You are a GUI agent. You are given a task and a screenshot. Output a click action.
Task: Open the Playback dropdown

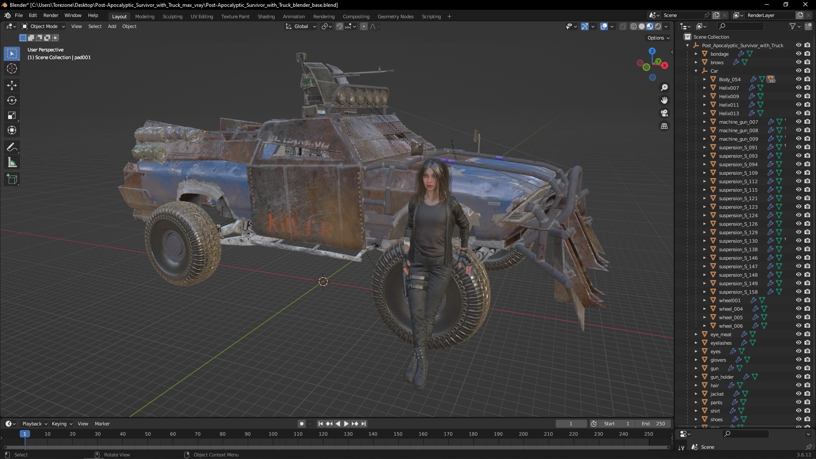(34, 424)
